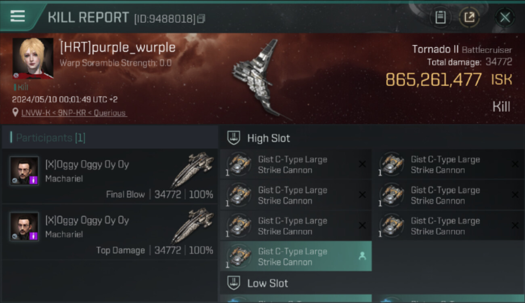Click the High Slot section icon
The width and height of the screenshot is (525, 303).
(234, 138)
